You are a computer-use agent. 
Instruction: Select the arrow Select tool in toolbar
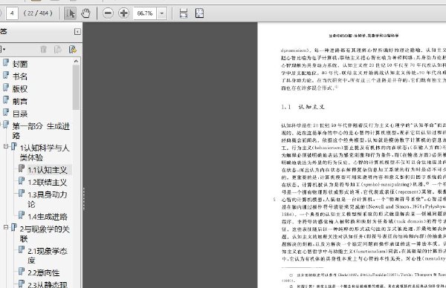pos(70,13)
